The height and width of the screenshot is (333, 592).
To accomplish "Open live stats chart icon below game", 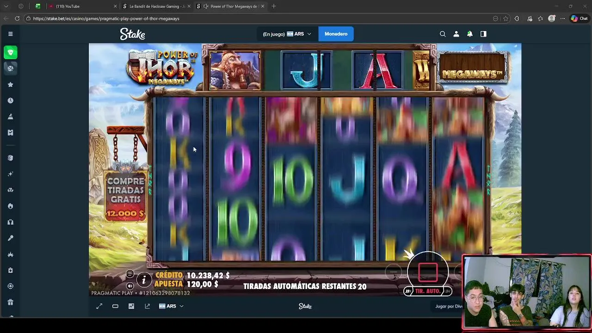I will pyautogui.click(x=131, y=306).
